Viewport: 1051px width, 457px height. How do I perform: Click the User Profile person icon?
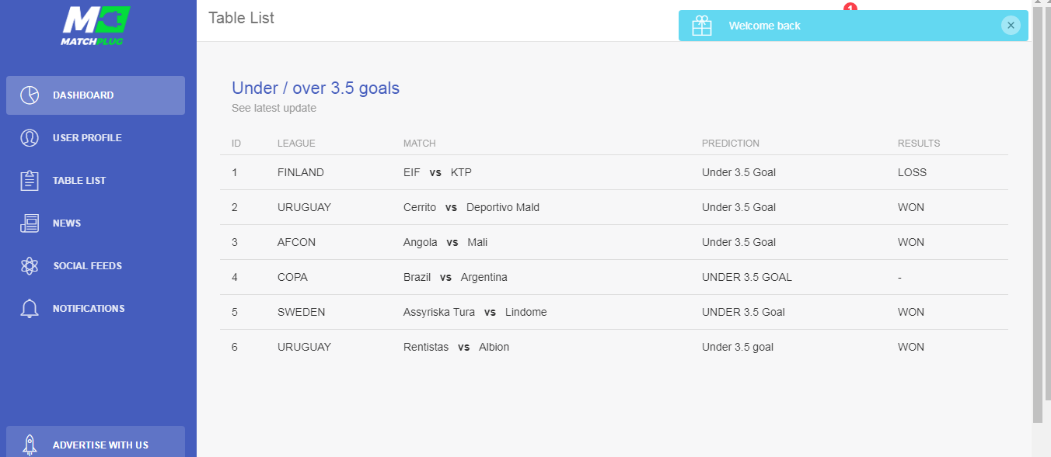(30, 138)
